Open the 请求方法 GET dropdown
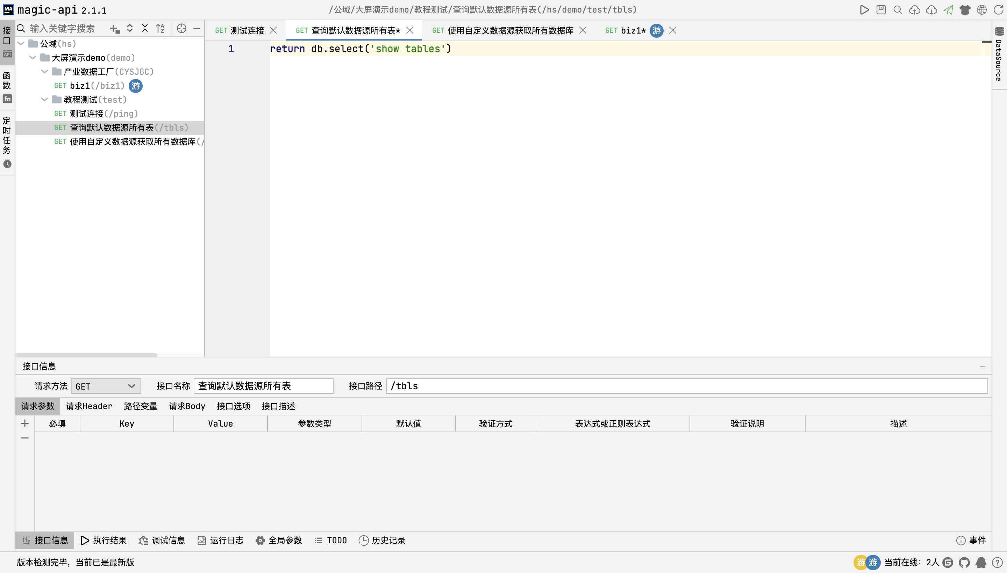The image size is (1007, 573). point(106,386)
